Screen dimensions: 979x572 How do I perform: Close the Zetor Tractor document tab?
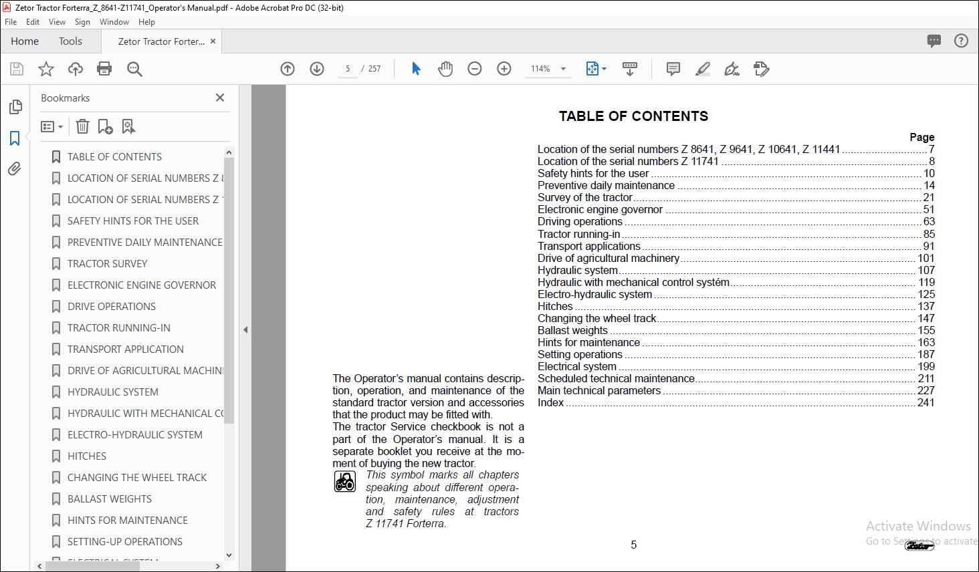coord(213,41)
